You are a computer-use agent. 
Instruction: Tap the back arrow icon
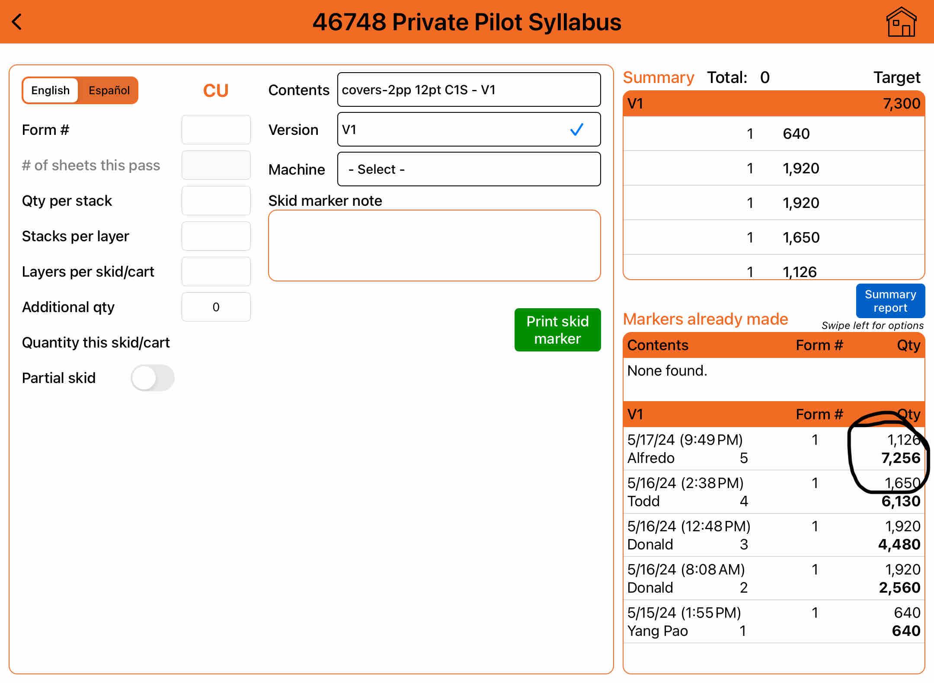coord(17,22)
